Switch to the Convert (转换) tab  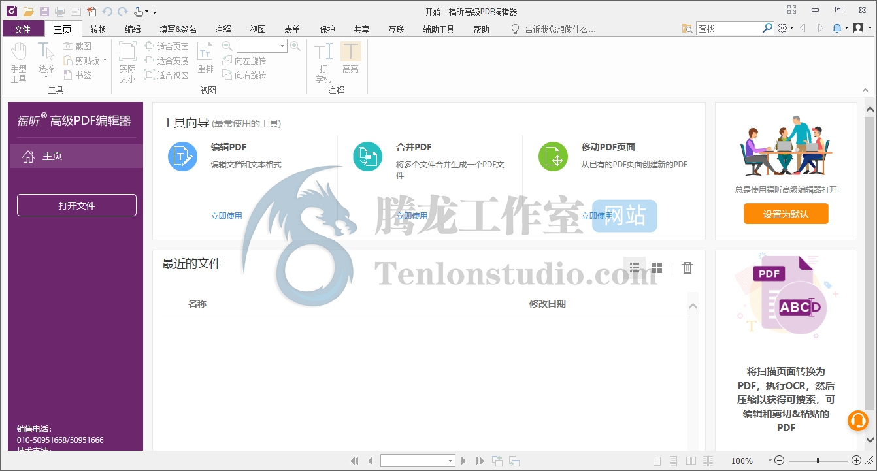click(x=99, y=29)
